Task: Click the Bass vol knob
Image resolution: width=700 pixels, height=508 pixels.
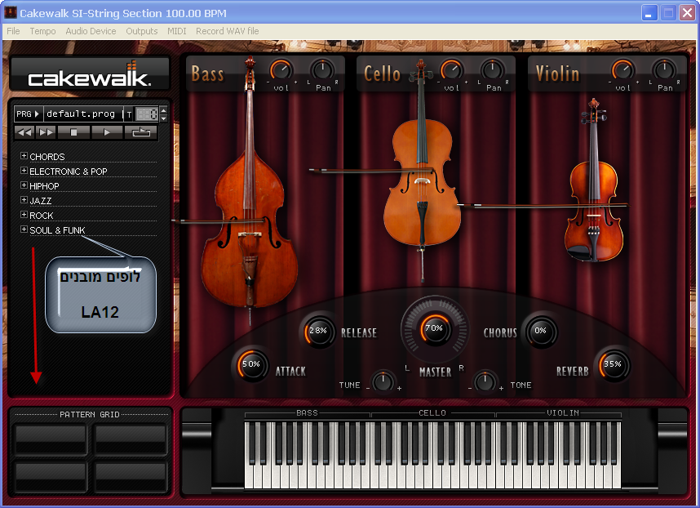Action: point(281,70)
